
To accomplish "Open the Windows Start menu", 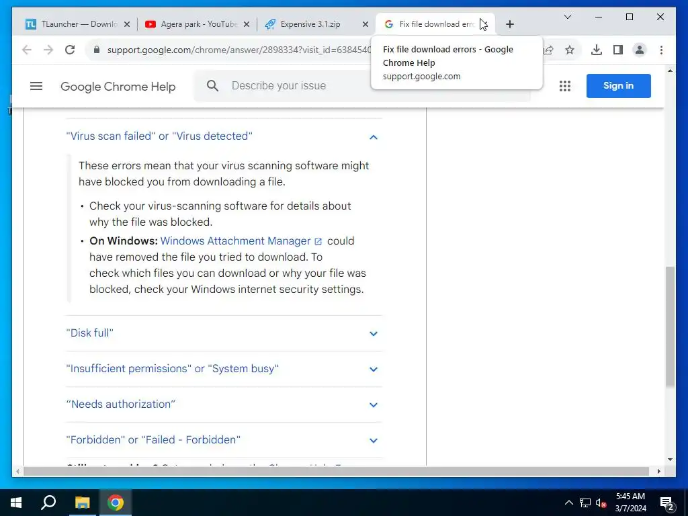I will point(16,503).
